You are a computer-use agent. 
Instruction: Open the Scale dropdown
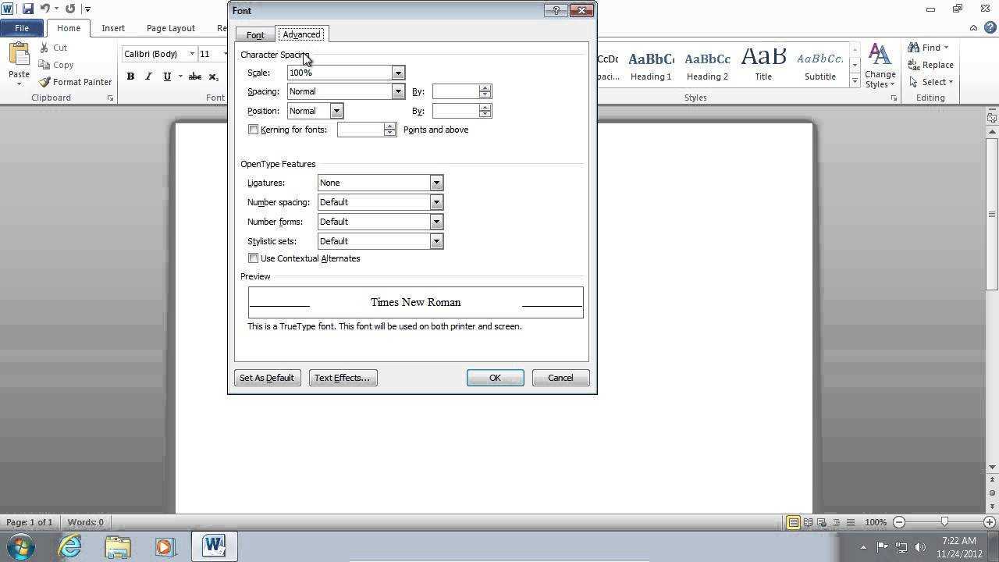pyautogui.click(x=397, y=72)
